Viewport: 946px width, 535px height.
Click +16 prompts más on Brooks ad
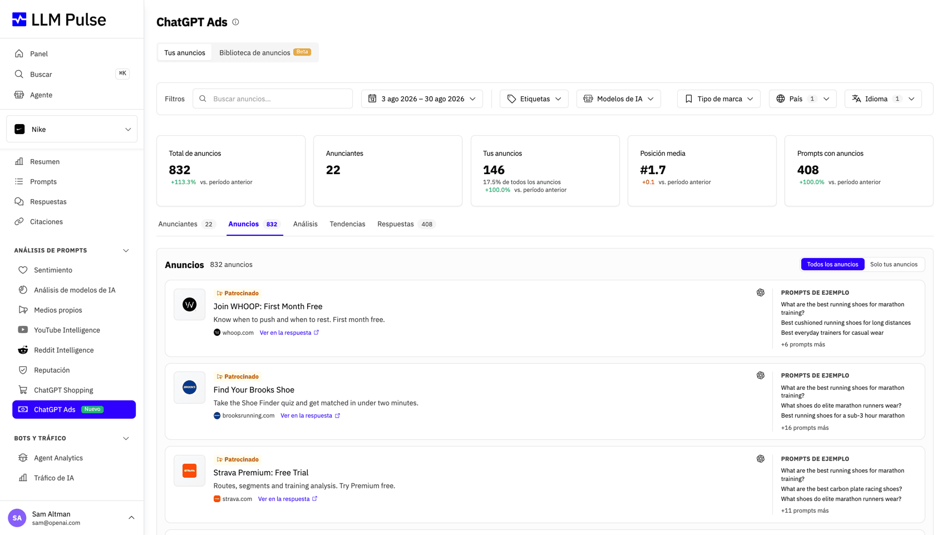click(805, 428)
